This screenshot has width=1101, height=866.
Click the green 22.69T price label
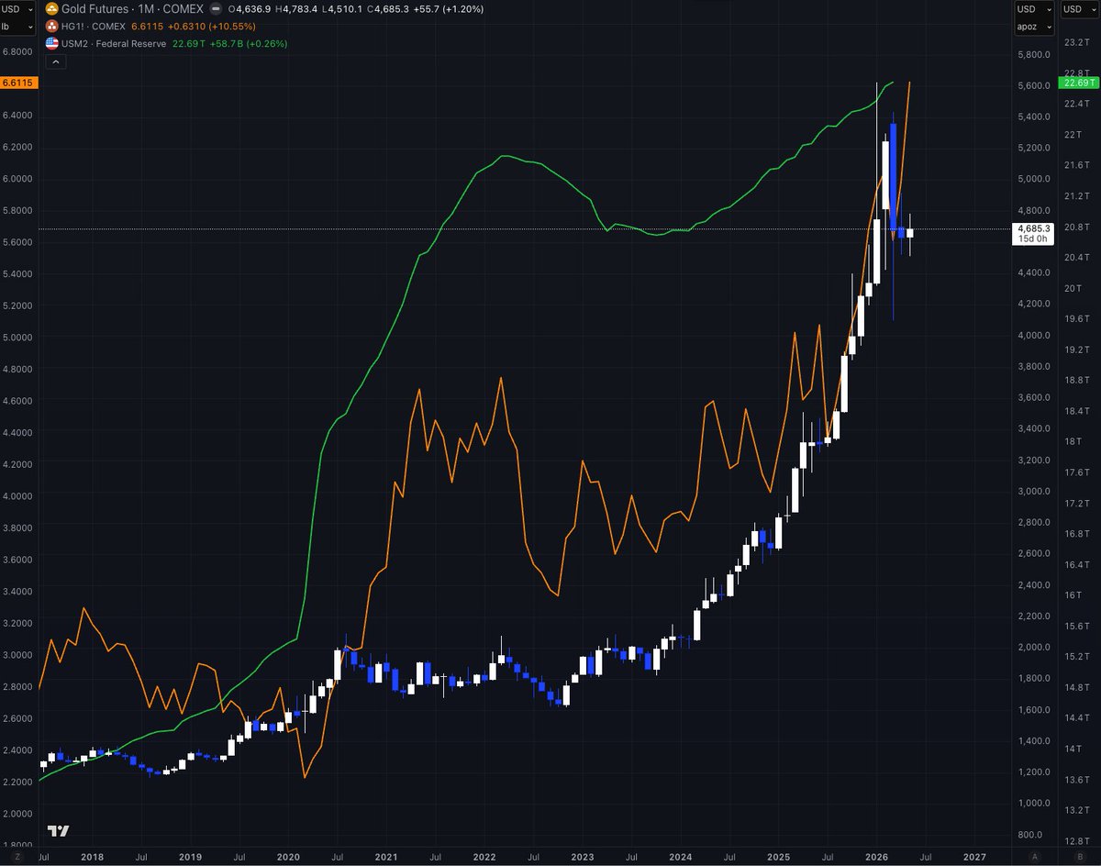(1079, 83)
